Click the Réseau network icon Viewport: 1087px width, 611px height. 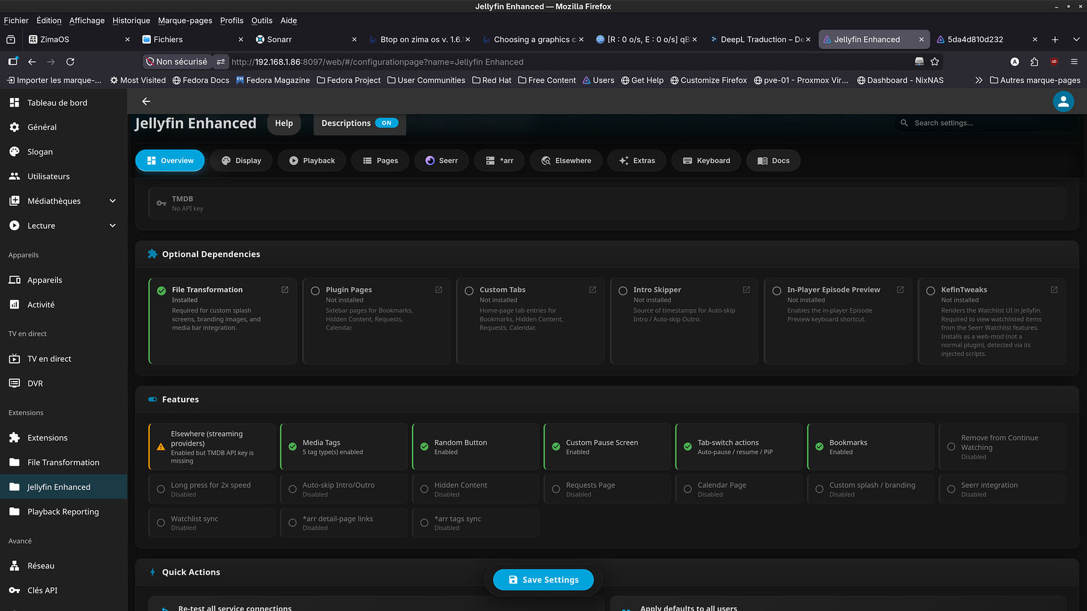click(x=14, y=566)
